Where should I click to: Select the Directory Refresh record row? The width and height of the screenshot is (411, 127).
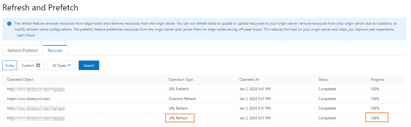(182, 99)
